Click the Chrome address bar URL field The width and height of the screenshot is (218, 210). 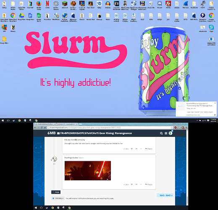[109, 128]
